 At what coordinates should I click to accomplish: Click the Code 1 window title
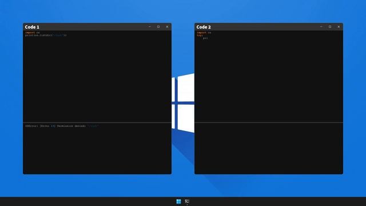(32, 27)
